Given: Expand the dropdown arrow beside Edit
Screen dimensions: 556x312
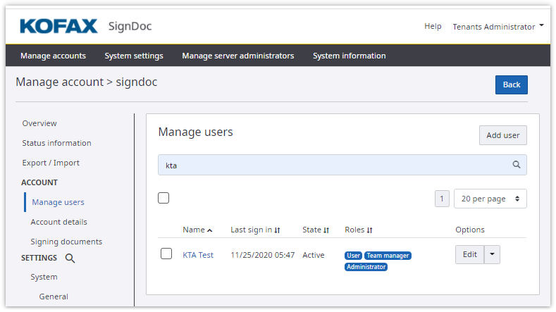Looking at the screenshot, I should [x=493, y=255].
